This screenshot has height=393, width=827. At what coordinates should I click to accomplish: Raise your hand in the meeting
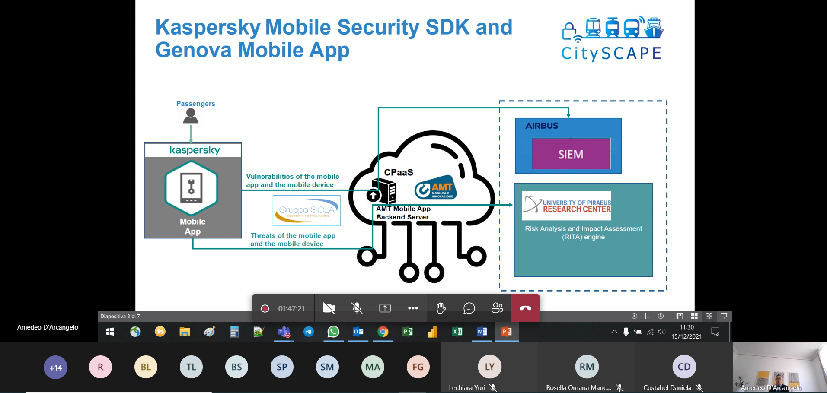tap(441, 308)
